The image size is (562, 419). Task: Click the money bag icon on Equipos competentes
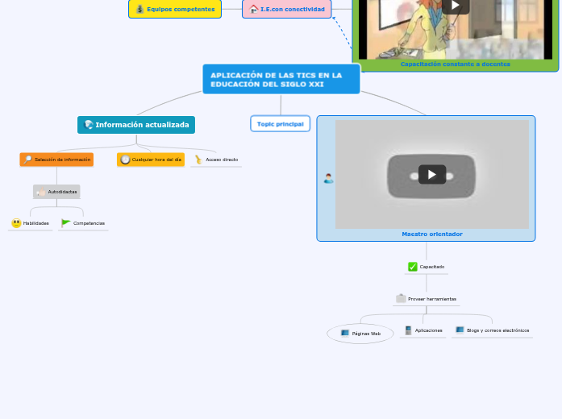139,9
